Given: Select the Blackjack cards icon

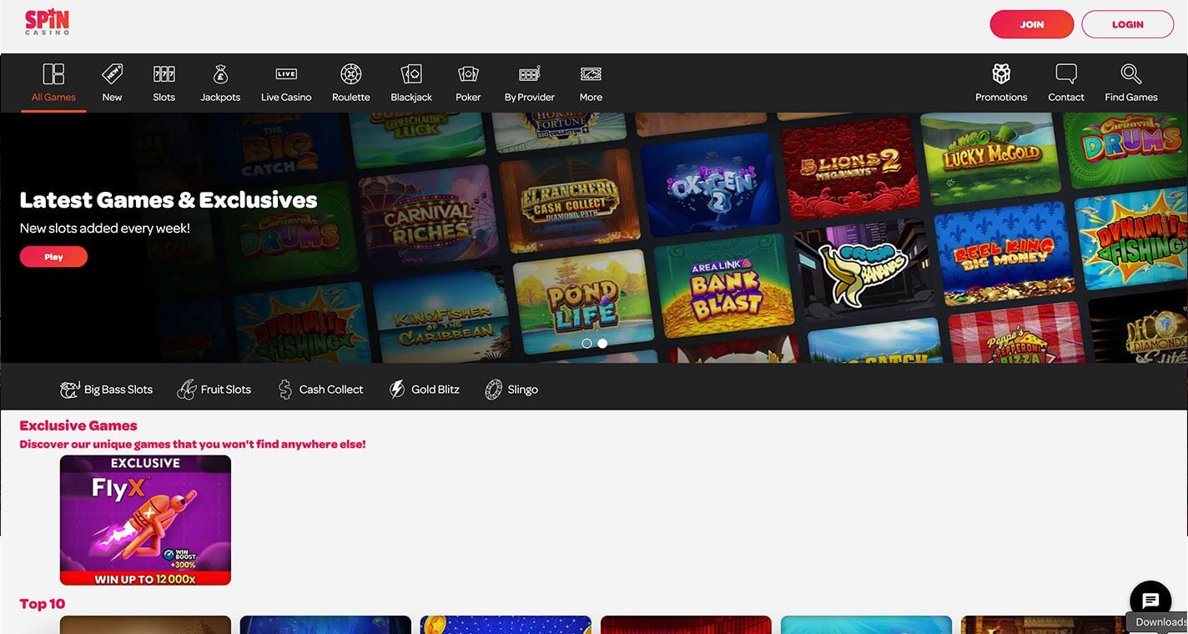Looking at the screenshot, I should pyautogui.click(x=411, y=73).
